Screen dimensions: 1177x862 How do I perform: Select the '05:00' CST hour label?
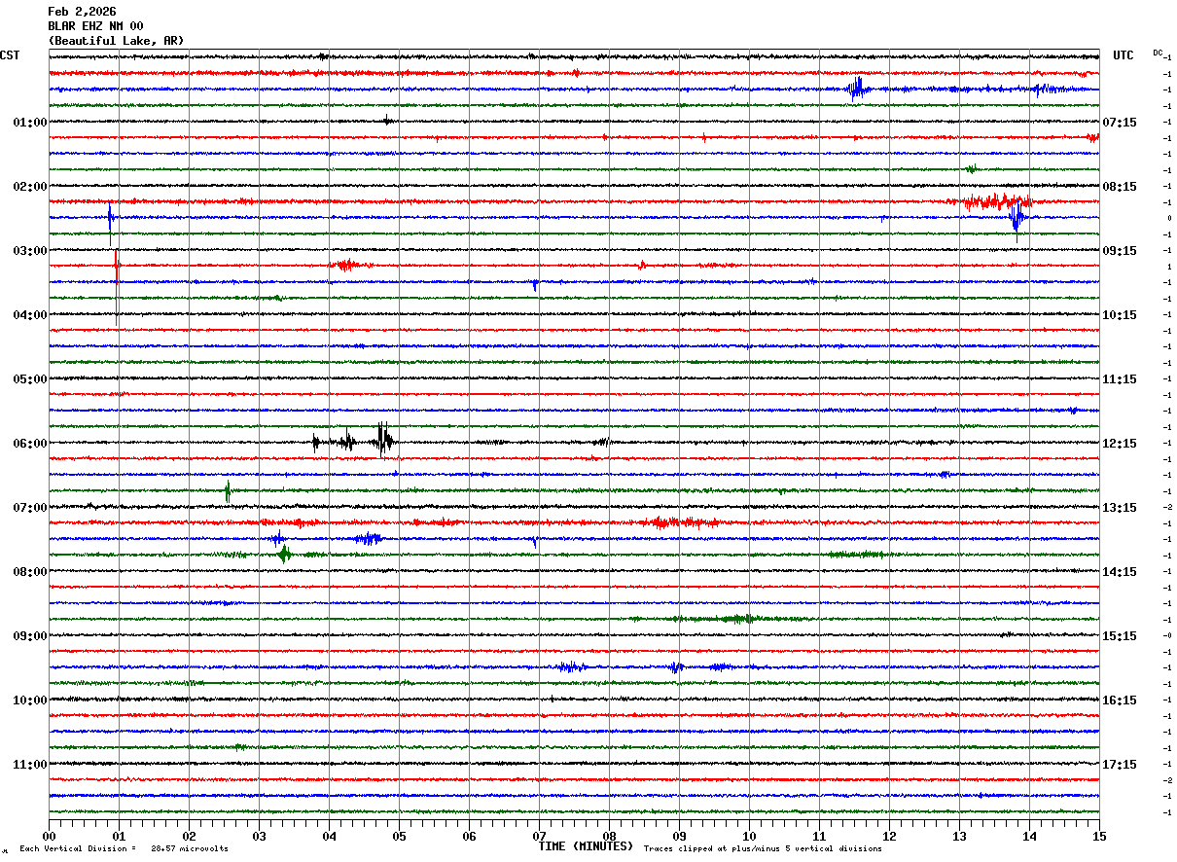[30, 379]
